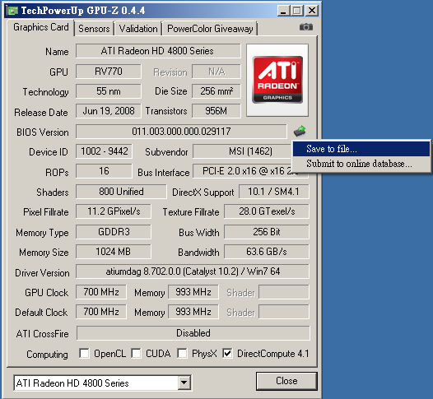Click the Pixel Fillrate value 11.2 GPixel/s
The image size is (433, 399).
tap(114, 211)
